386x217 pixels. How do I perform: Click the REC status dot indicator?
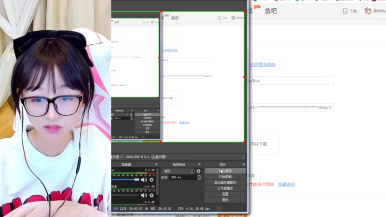(x=147, y=208)
